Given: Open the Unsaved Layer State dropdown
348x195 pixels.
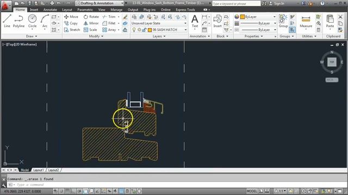Looking at the screenshot, I should click(x=159, y=23).
